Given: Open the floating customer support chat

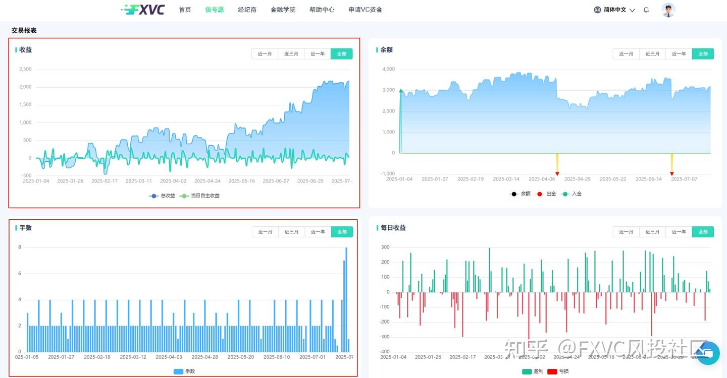Looking at the screenshot, I should [x=706, y=353].
